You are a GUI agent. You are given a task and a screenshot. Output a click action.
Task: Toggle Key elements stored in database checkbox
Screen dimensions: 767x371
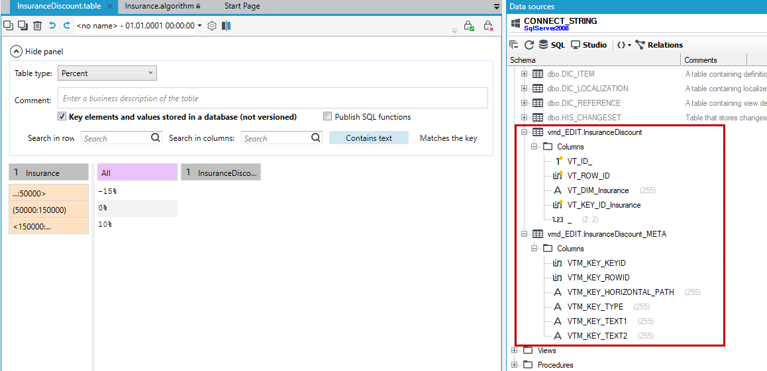(62, 116)
